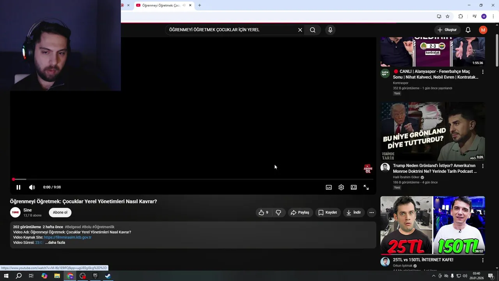
Task: Click the install app icon in address bar
Action: 439,16
